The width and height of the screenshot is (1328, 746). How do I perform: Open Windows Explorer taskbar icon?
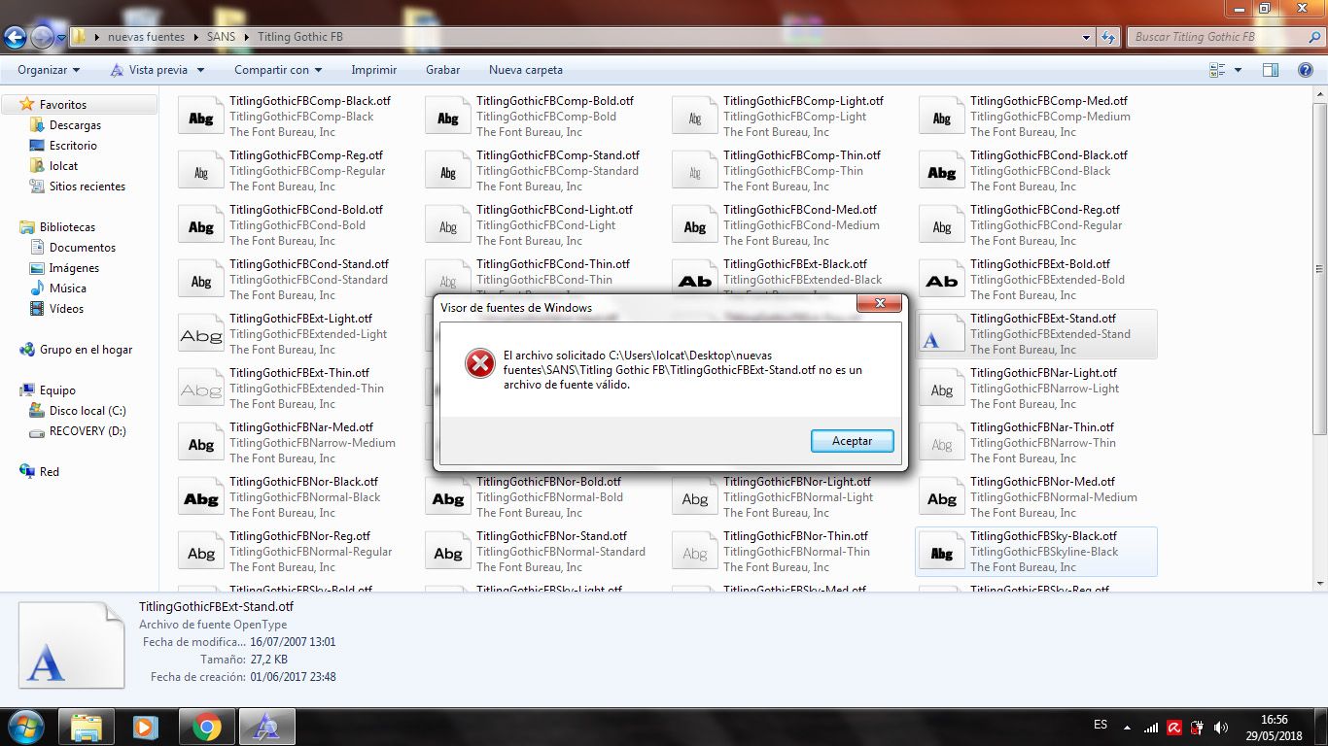pyautogui.click(x=86, y=728)
